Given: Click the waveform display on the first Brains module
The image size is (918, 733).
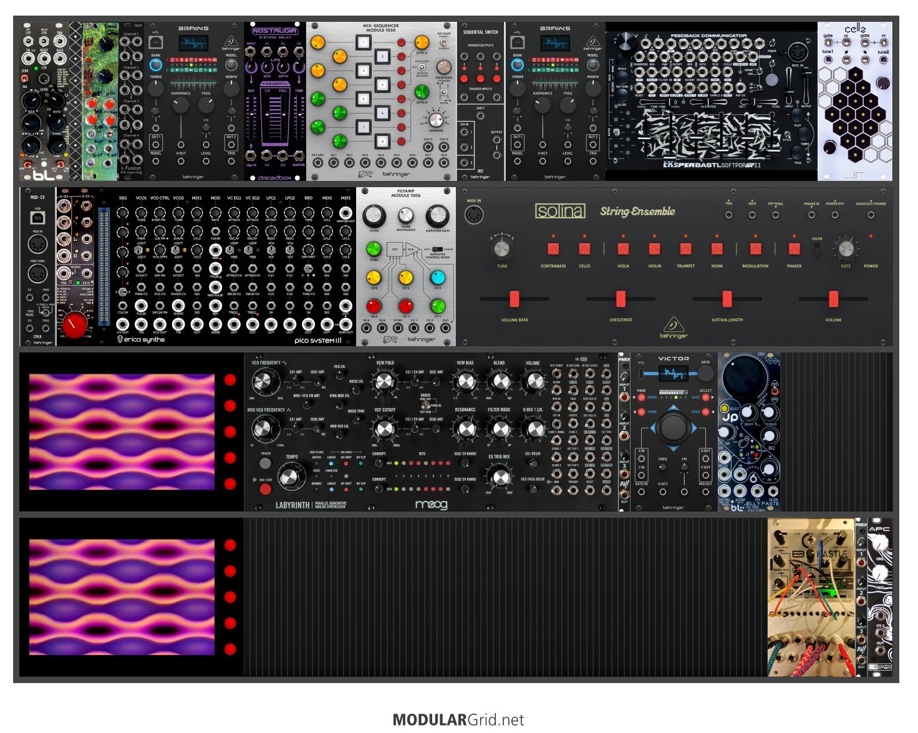Looking at the screenshot, I should pyautogui.click(x=193, y=44).
